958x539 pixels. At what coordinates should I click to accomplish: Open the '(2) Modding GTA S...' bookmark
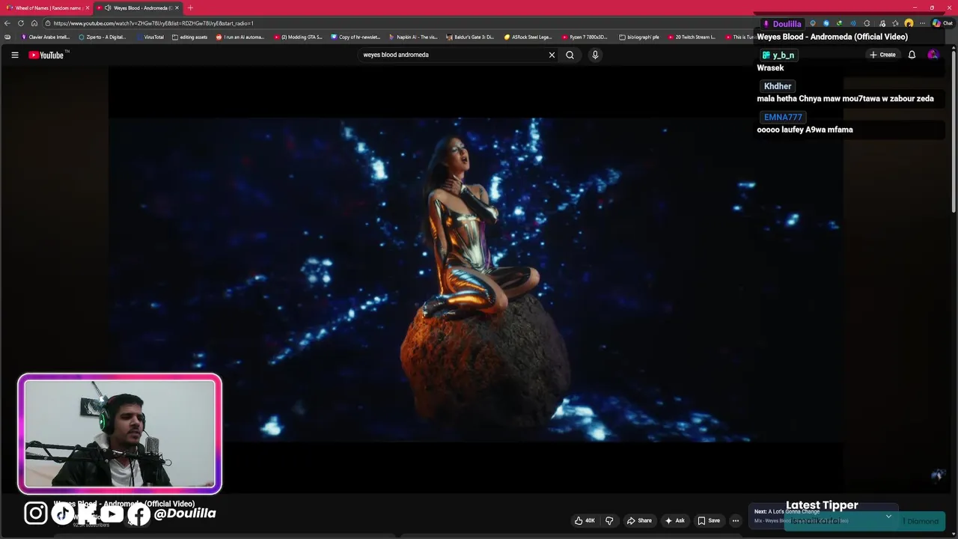(298, 37)
